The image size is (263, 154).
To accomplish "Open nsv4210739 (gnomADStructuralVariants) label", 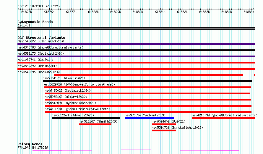I will pyautogui.click(x=225, y=115).
